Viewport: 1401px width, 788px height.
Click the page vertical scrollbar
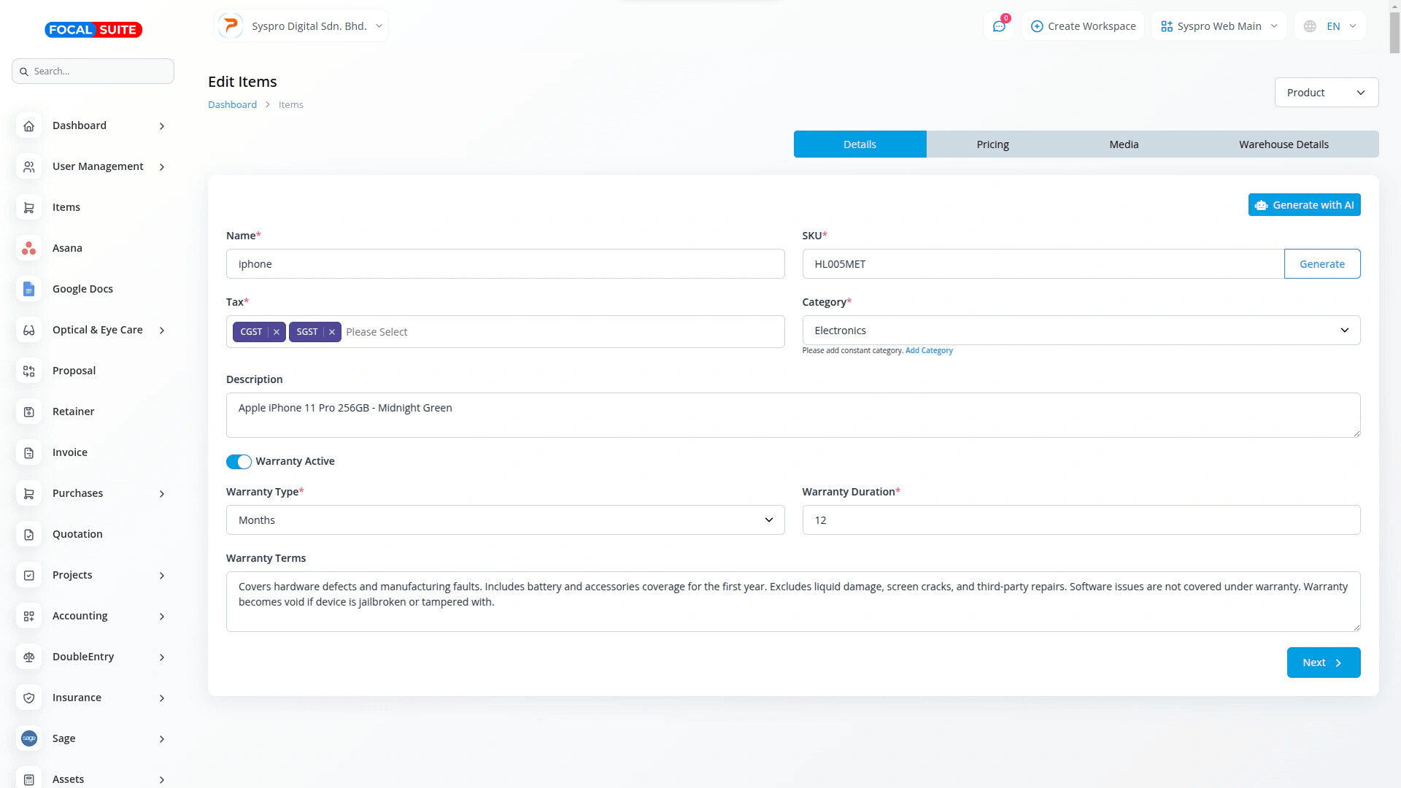click(1394, 33)
